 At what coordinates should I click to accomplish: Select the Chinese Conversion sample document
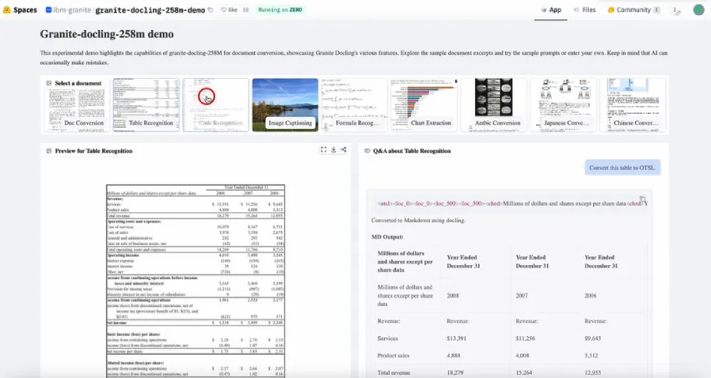(632, 105)
